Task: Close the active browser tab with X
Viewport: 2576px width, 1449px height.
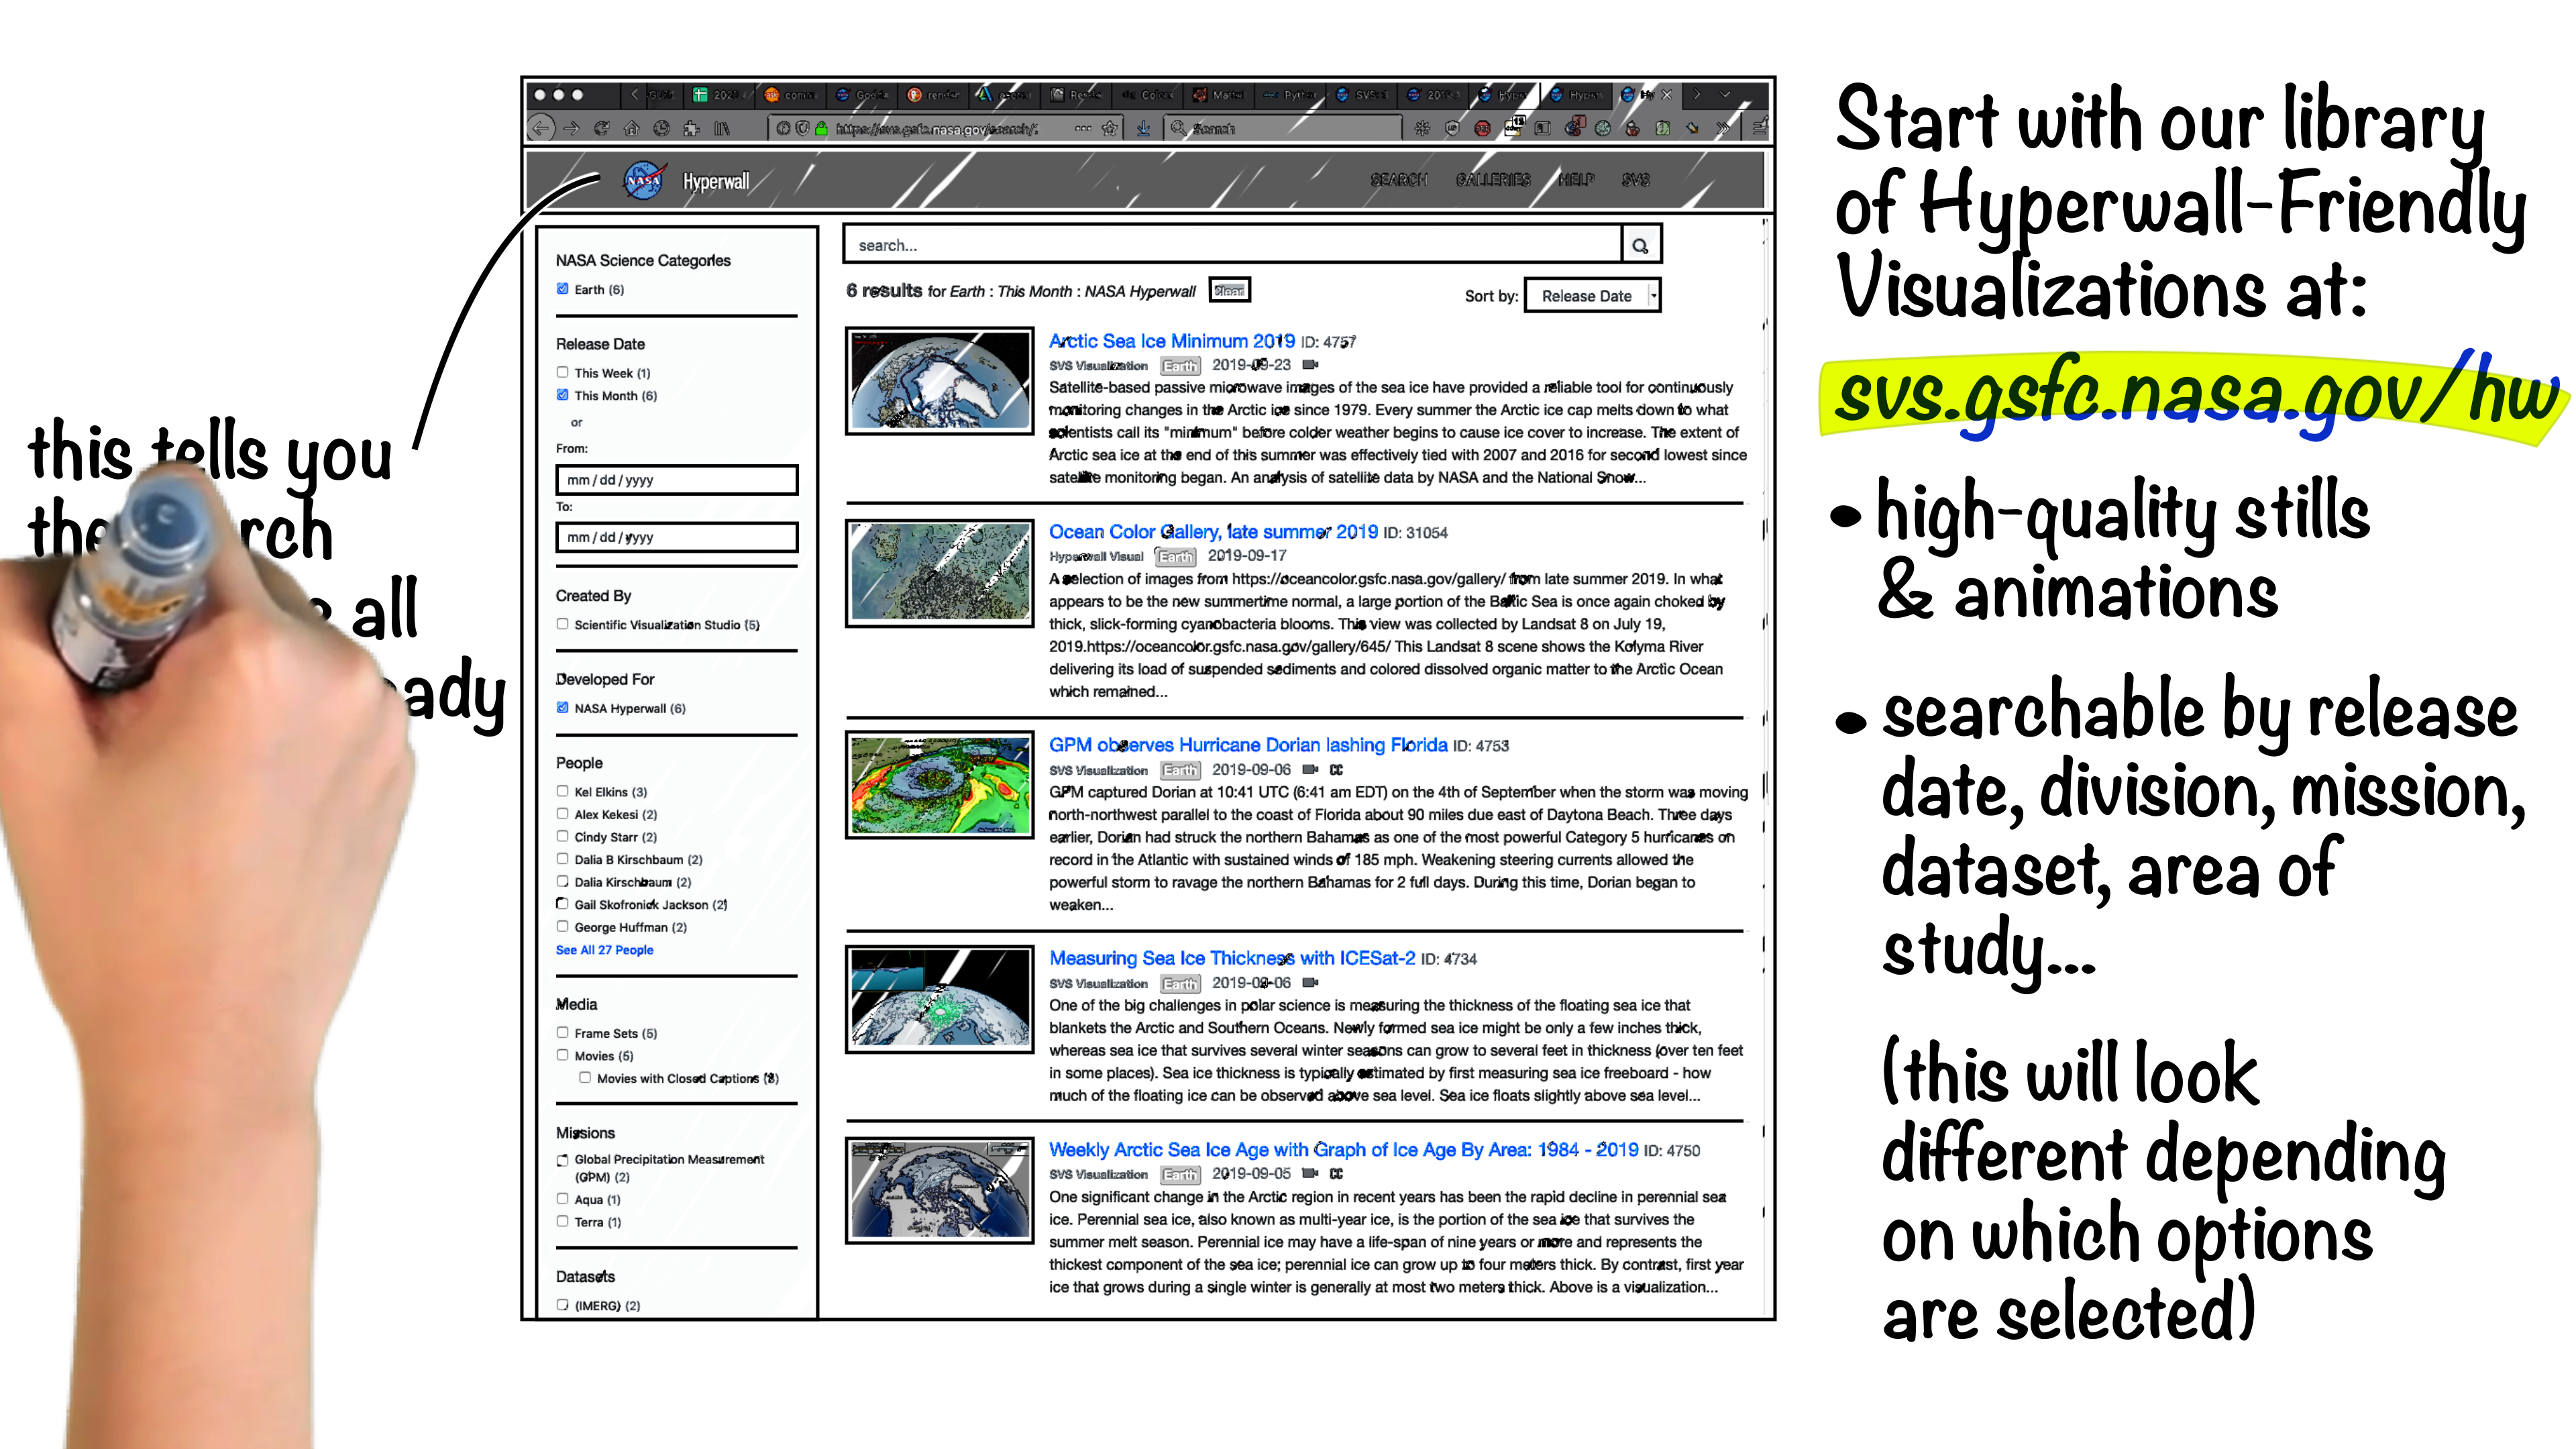Action: click(x=1666, y=95)
